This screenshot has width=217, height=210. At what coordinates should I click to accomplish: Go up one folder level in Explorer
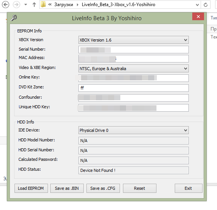(34, 5)
